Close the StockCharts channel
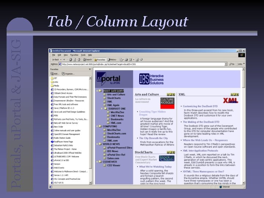The width and height of the screenshot is (264, 198). pyautogui.click(x=173, y=152)
